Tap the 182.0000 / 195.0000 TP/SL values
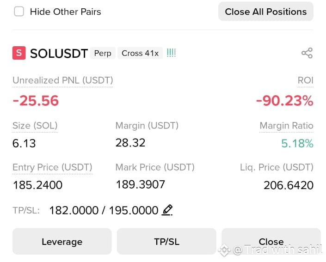The width and height of the screenshot is (326, 262). [x=104, y=210]
